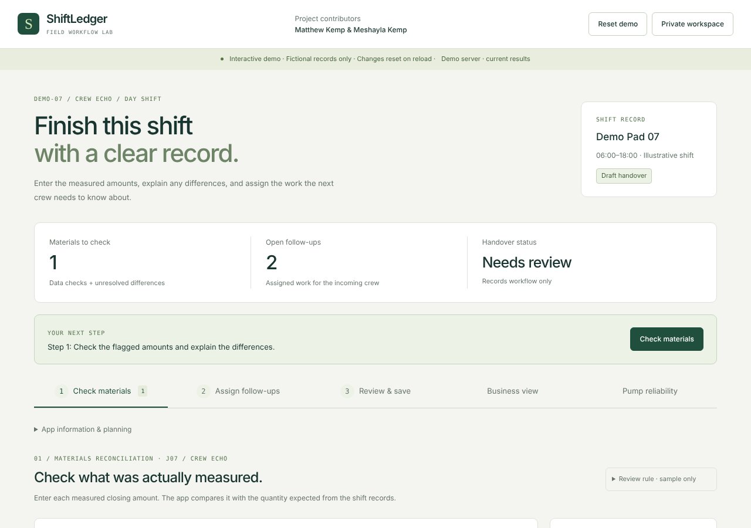Click the ShiftLedger brand name

tap(77, 19)
